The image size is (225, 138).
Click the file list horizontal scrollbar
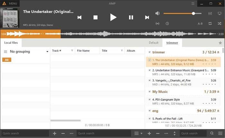pyautogui.click(x=66, y=121)
